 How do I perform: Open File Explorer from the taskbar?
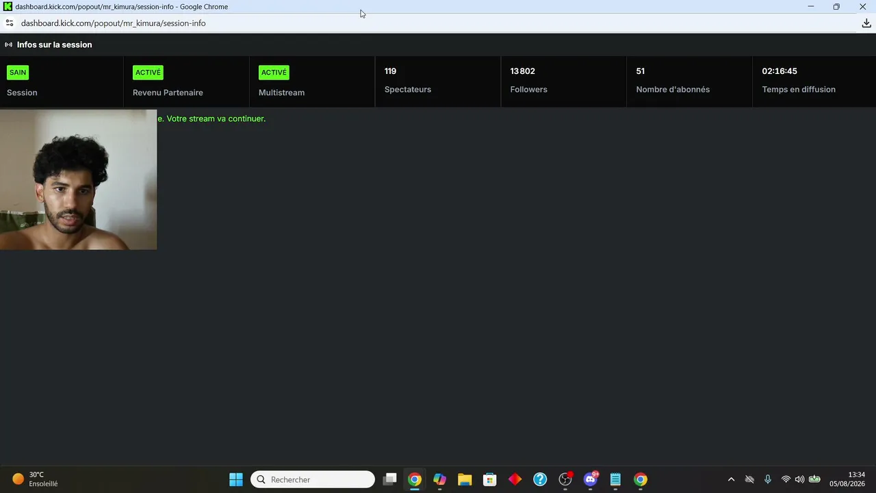[465, 479]
